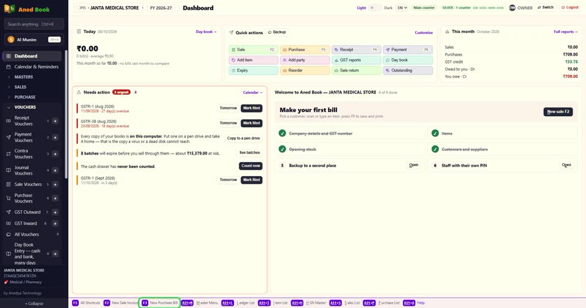The image size is (586, 308).
Task: Toggle Light/Dark theme switch
Action: 374,7
